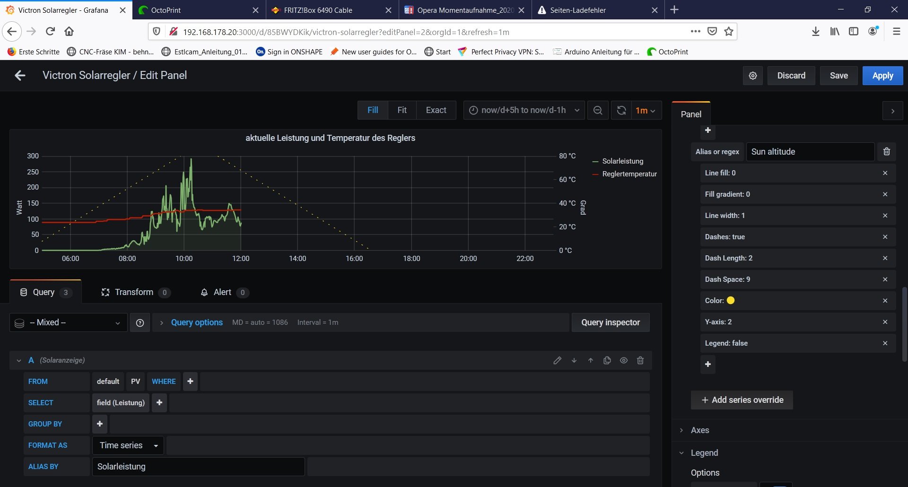This screenshot has height=487, width=908.
Task: Switch to the Alert tab
Action: click(x=222, y=292)
